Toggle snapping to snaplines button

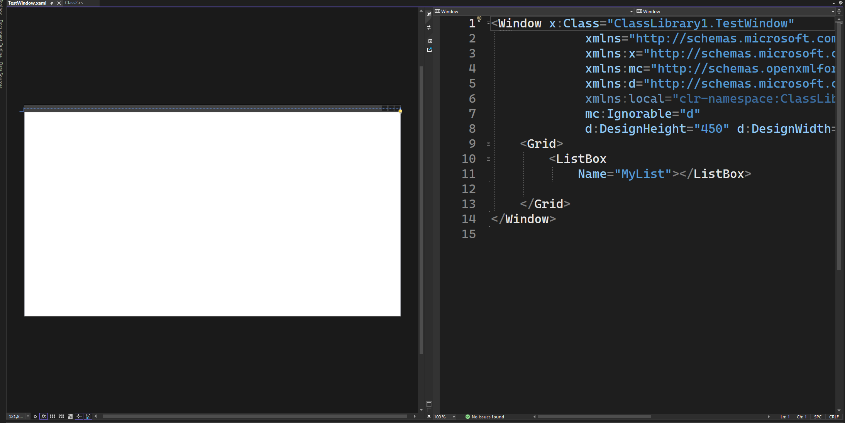pyautogui.click(x=79, y=416)
